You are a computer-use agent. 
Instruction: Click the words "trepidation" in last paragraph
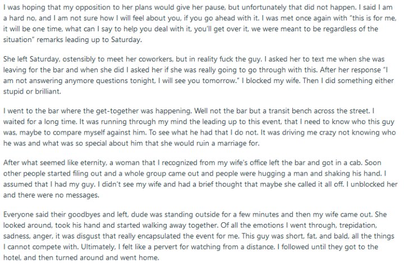pos(358,225)
